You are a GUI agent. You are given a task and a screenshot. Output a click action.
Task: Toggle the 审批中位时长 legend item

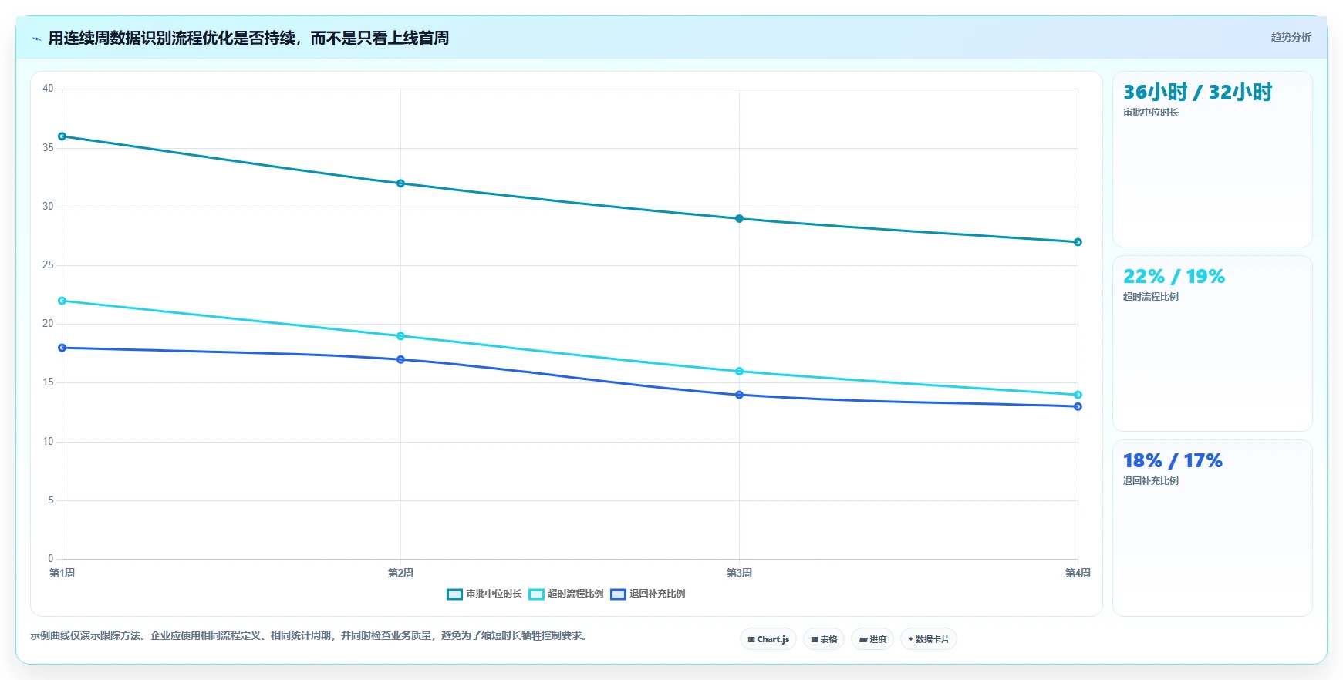(x=484, y=594)
